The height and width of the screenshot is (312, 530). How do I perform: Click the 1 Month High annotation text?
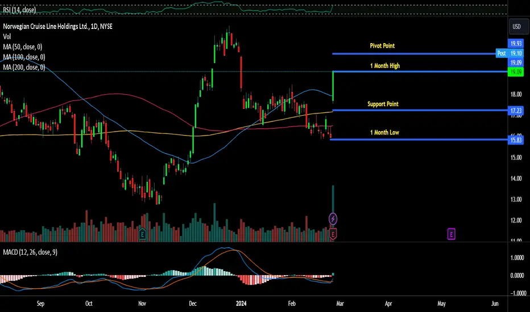(385, 65)
